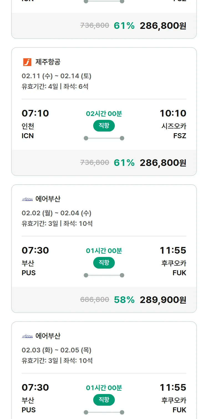
Task: Click the 02시간 00분 flight duration
Action: click(x=104, y=113)
